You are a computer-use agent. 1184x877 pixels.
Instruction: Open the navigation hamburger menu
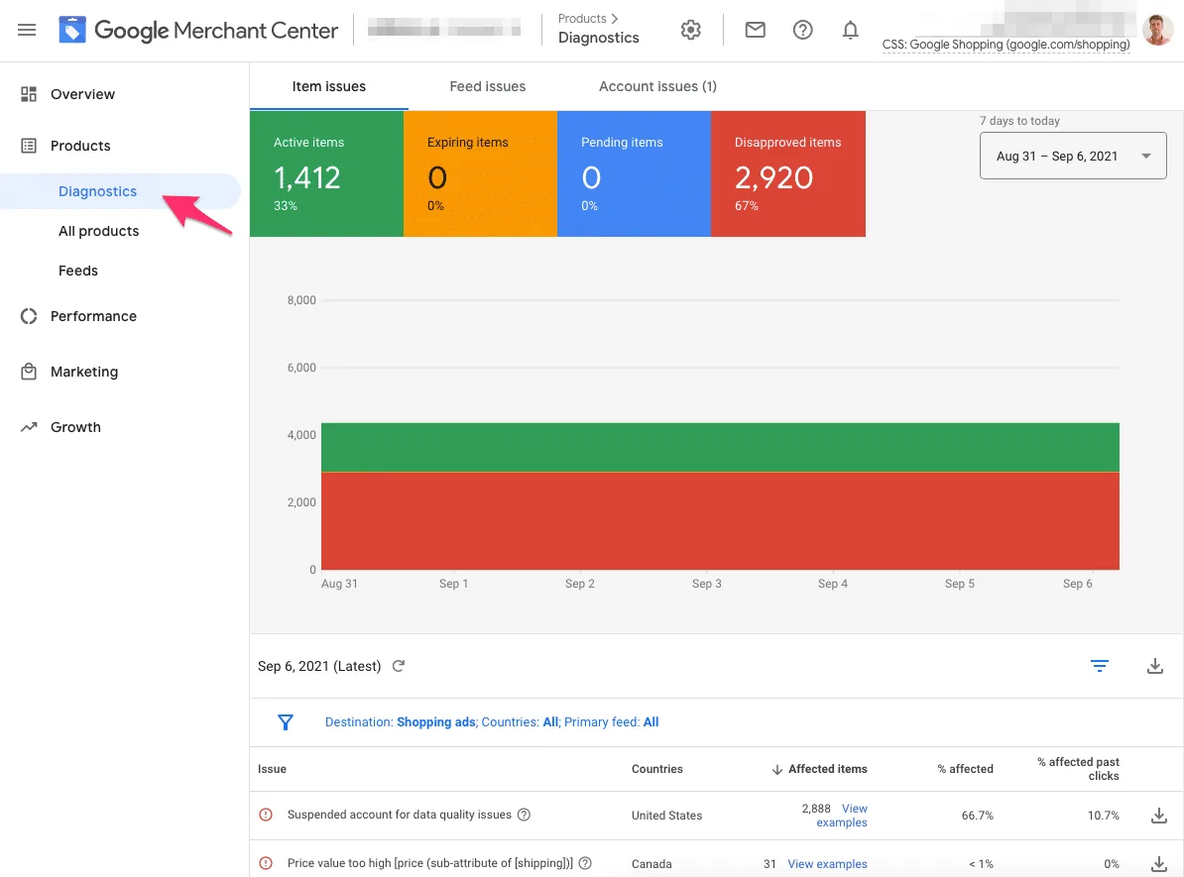(x=26, y=29)
